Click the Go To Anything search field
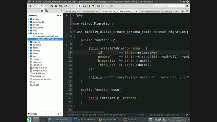Viewport: 217px width, 122px height. pyautogui.click(x=169, y=6)
